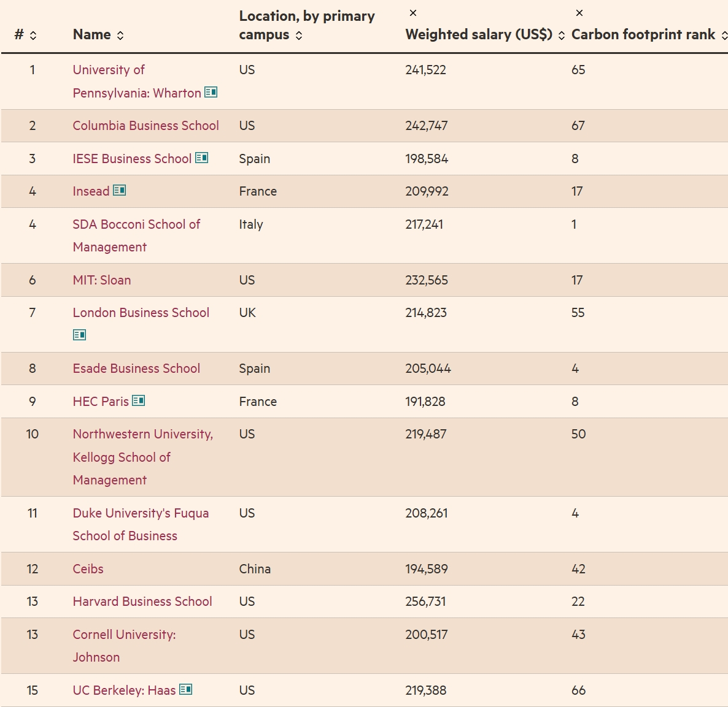Open the HEC Paris link
The width and height of the screenshot is (728, 707).
click(101, 401)
